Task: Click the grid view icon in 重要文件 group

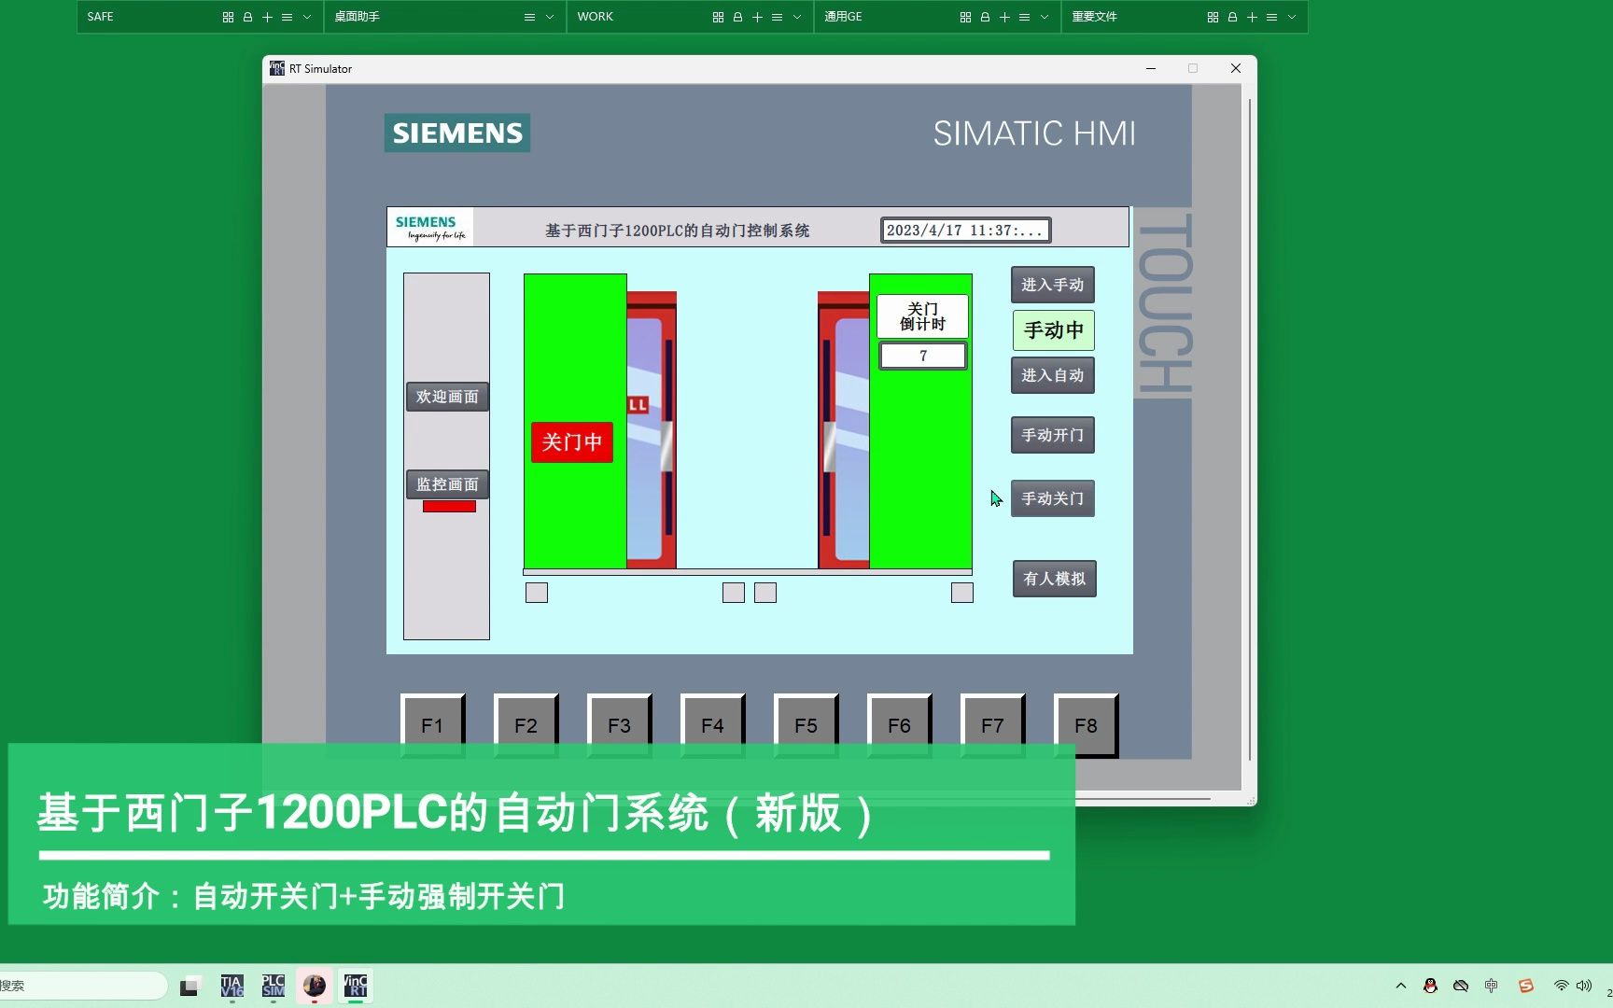Action: tap(1213, 17)
